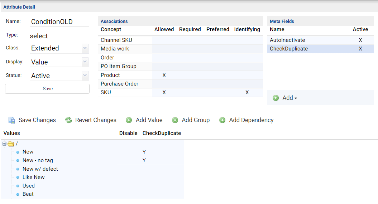Click the green plus icon beside Add Group

pyautogui.click(x=175, y=120)
